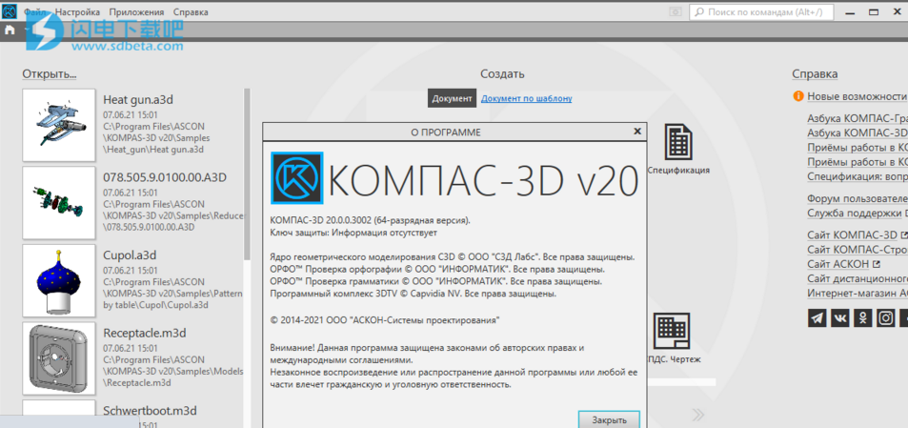Open the Telegram social icon
This screenshot has height=428, width=908.
click(x=817, y=317)
